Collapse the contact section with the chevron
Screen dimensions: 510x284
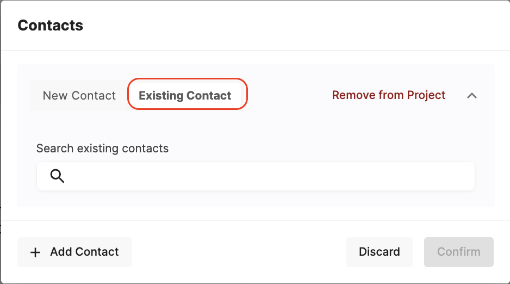pyautogui.click(x=472, y=95)
